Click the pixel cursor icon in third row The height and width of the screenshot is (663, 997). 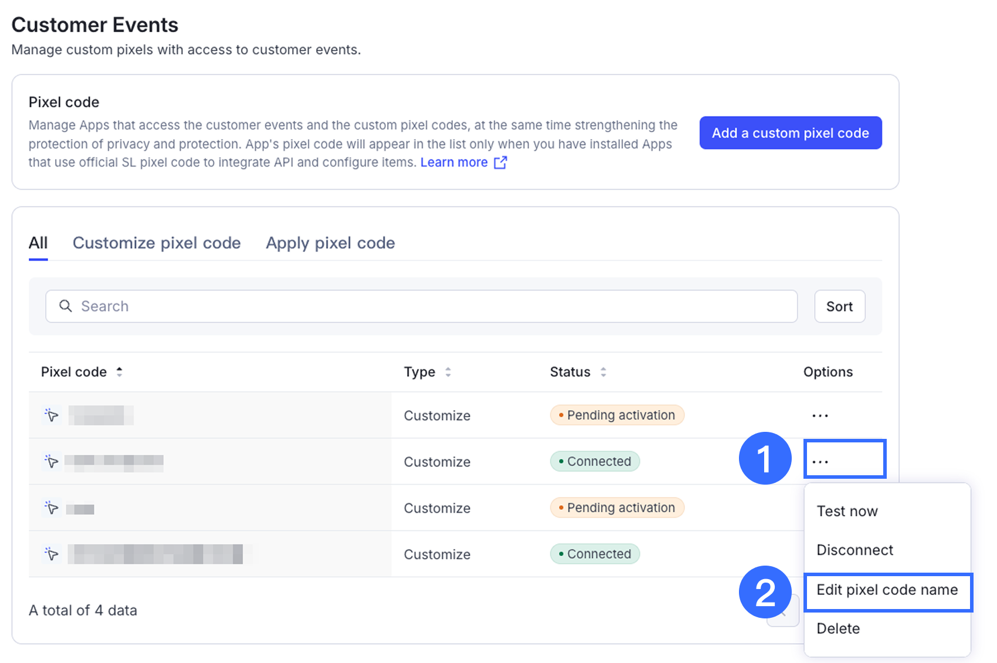(52, 508)
